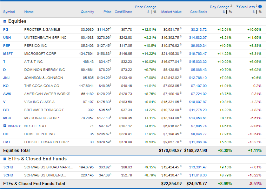Open the V symbol link
Viewport: 266px width, 189px height.
click(5, 102)
